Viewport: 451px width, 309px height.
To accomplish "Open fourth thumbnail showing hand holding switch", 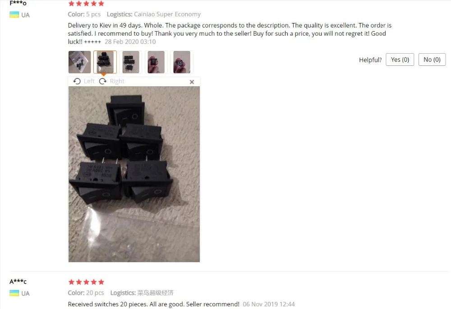I will pyautogui.click(x=156, y=62).
